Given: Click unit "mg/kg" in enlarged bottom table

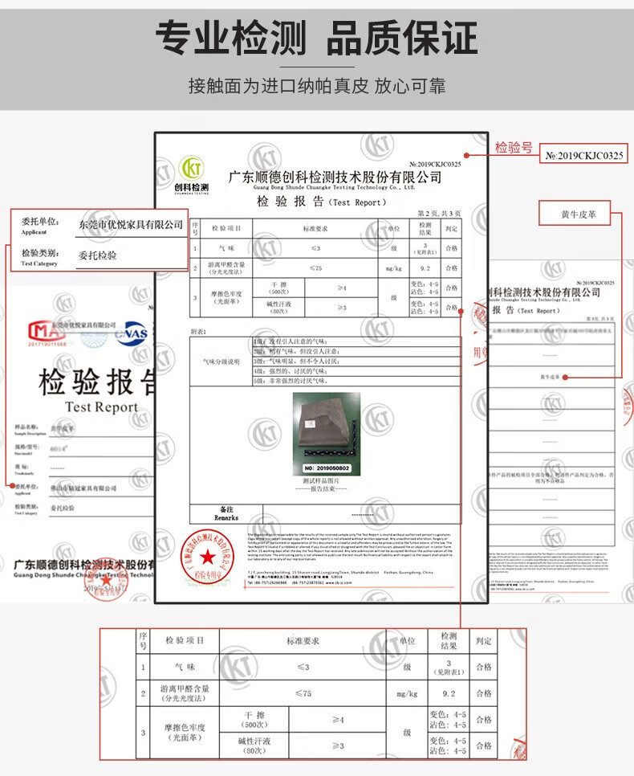Looking at the screenshot, I should coord(407,694).
